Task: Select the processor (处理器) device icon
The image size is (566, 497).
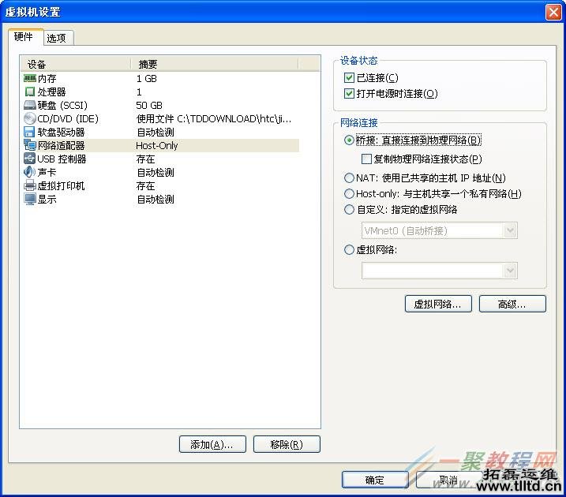Action: [29, 92]
